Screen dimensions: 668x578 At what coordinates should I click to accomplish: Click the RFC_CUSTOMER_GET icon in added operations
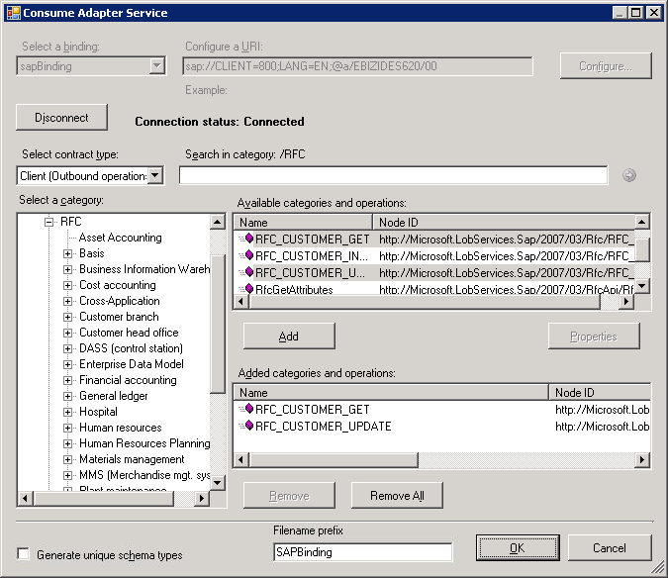[x=246, y=409]
